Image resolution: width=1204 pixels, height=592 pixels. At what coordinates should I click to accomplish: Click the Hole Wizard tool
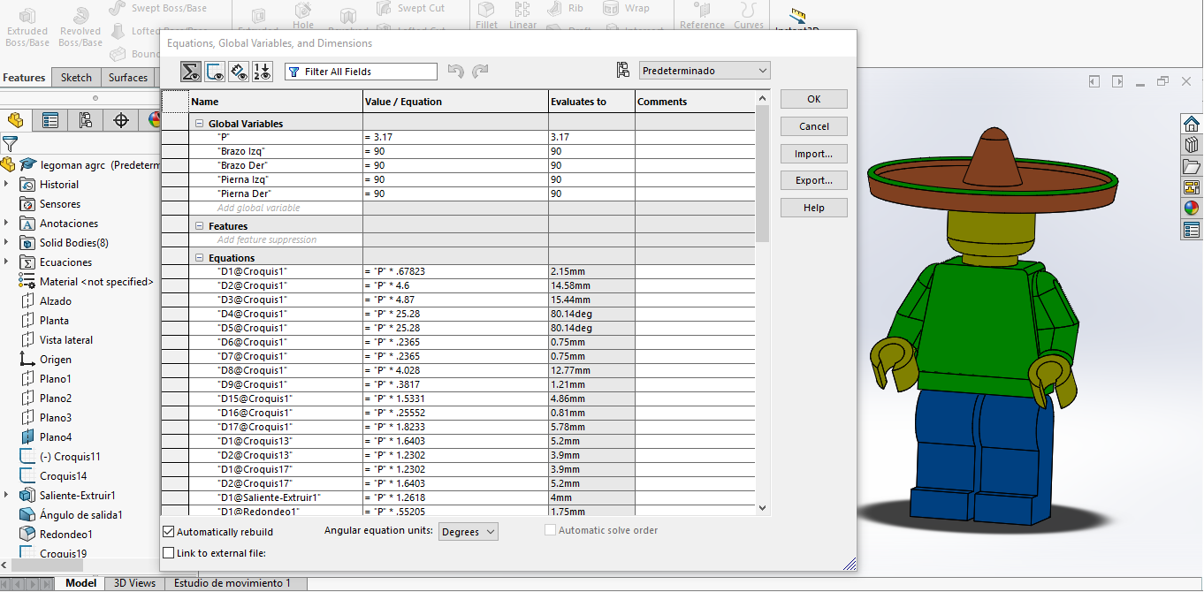pyautogui.click(x=303, y=16)
